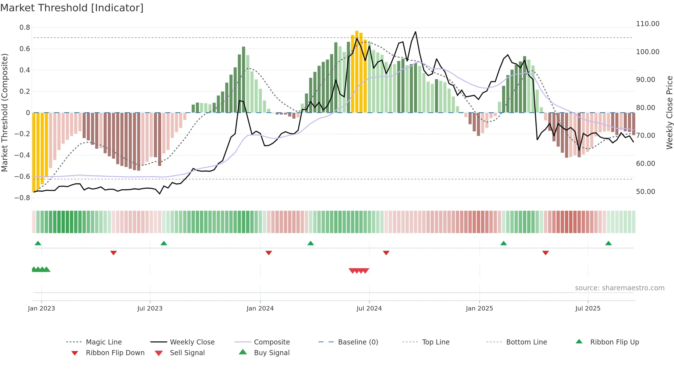Click the Jan 2025 x-axis label
The width and height of the screenshot is (674, 379).
coord(480,309)
